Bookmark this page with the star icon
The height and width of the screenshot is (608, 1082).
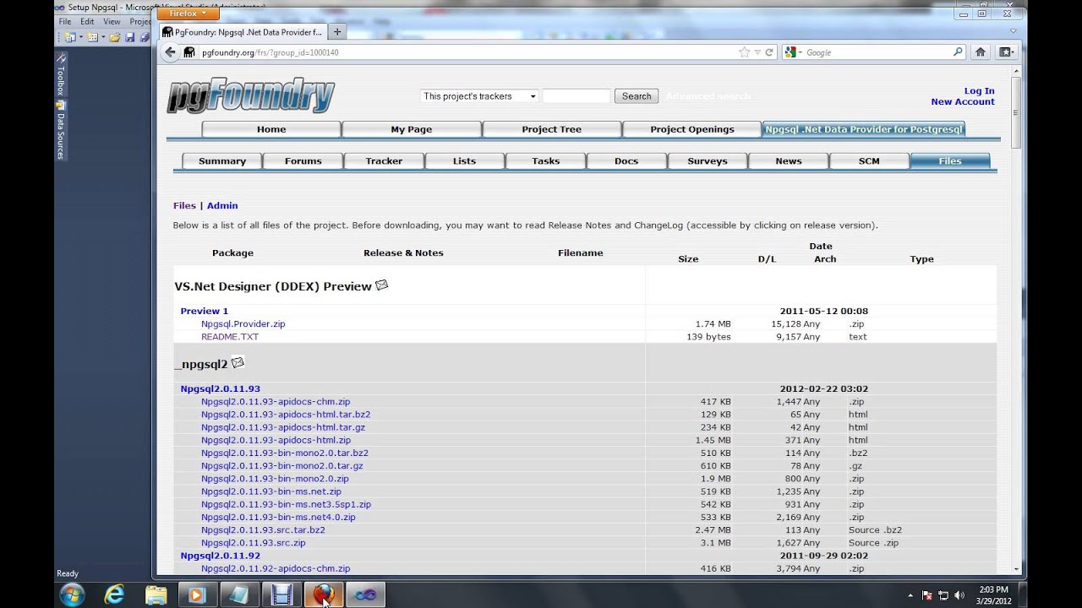pos(744,52)
